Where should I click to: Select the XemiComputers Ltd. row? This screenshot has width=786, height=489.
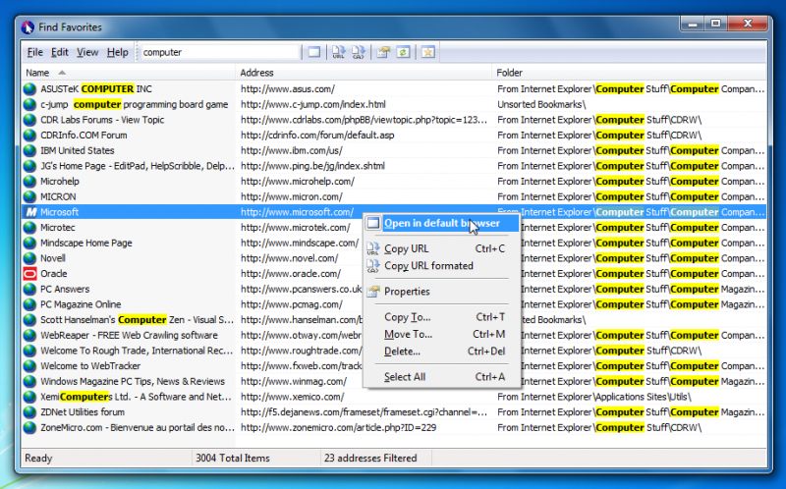[394, 397]
